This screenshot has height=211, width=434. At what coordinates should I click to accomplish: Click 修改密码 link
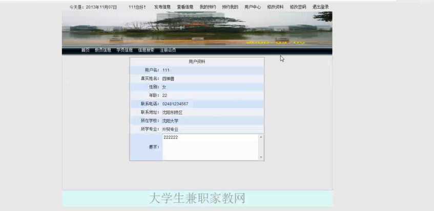(298, 7)
